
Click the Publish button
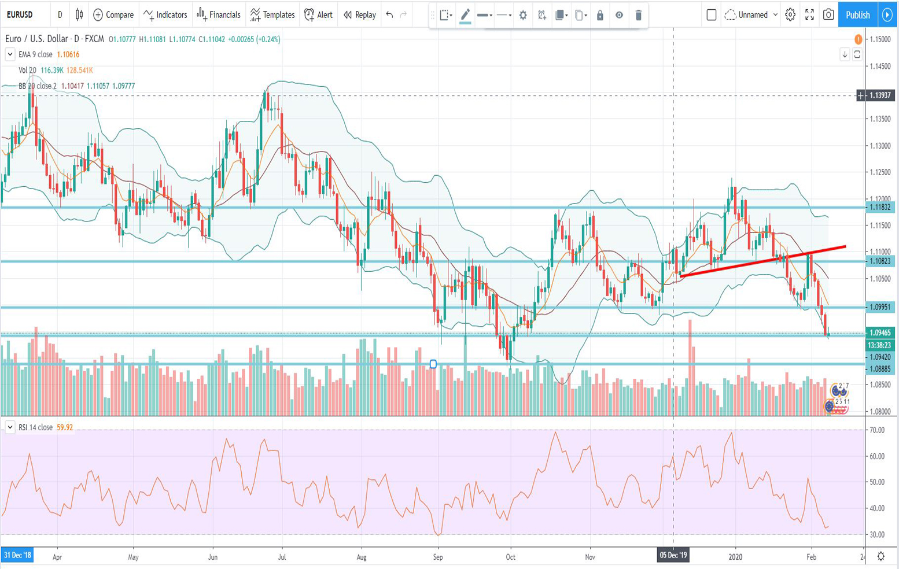(x=857, y=15)
